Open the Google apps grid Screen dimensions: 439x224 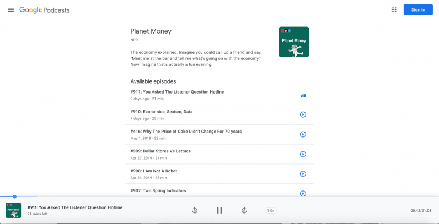tap(394, 10)
